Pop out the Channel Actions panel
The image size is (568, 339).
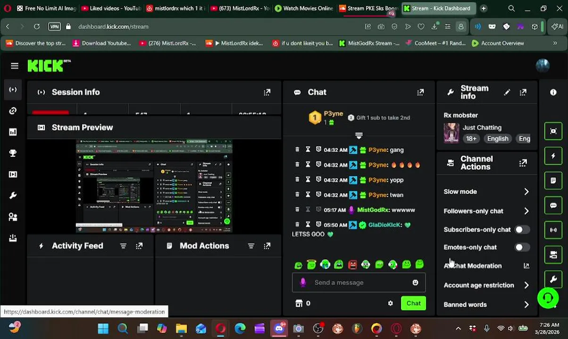pos(523,163)
